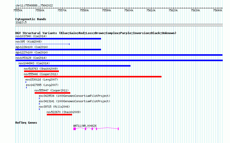Viewport: 230px width, 143px height.
Task: Open the esv1427995 (Levy2007) label
Action: click(42, 85)
